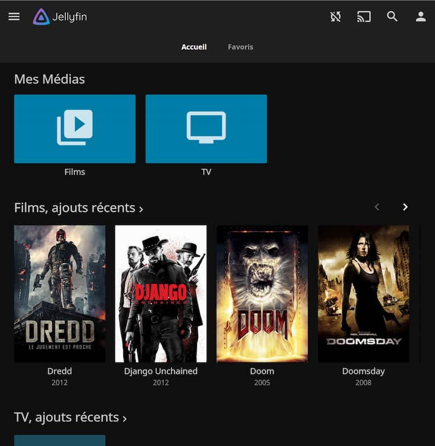Open the search magnifier icon
The image size is (435, 446).
coord(392,16)
